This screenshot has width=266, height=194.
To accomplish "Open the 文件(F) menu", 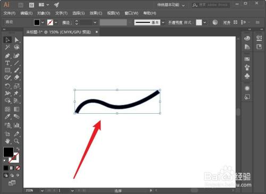I will point(10,13).
